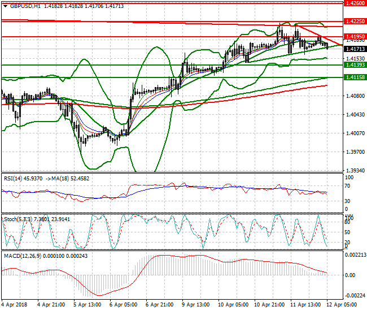367x311 pixels.
Task: Select the RSI(14) indicator label
Action: (13, 179)
